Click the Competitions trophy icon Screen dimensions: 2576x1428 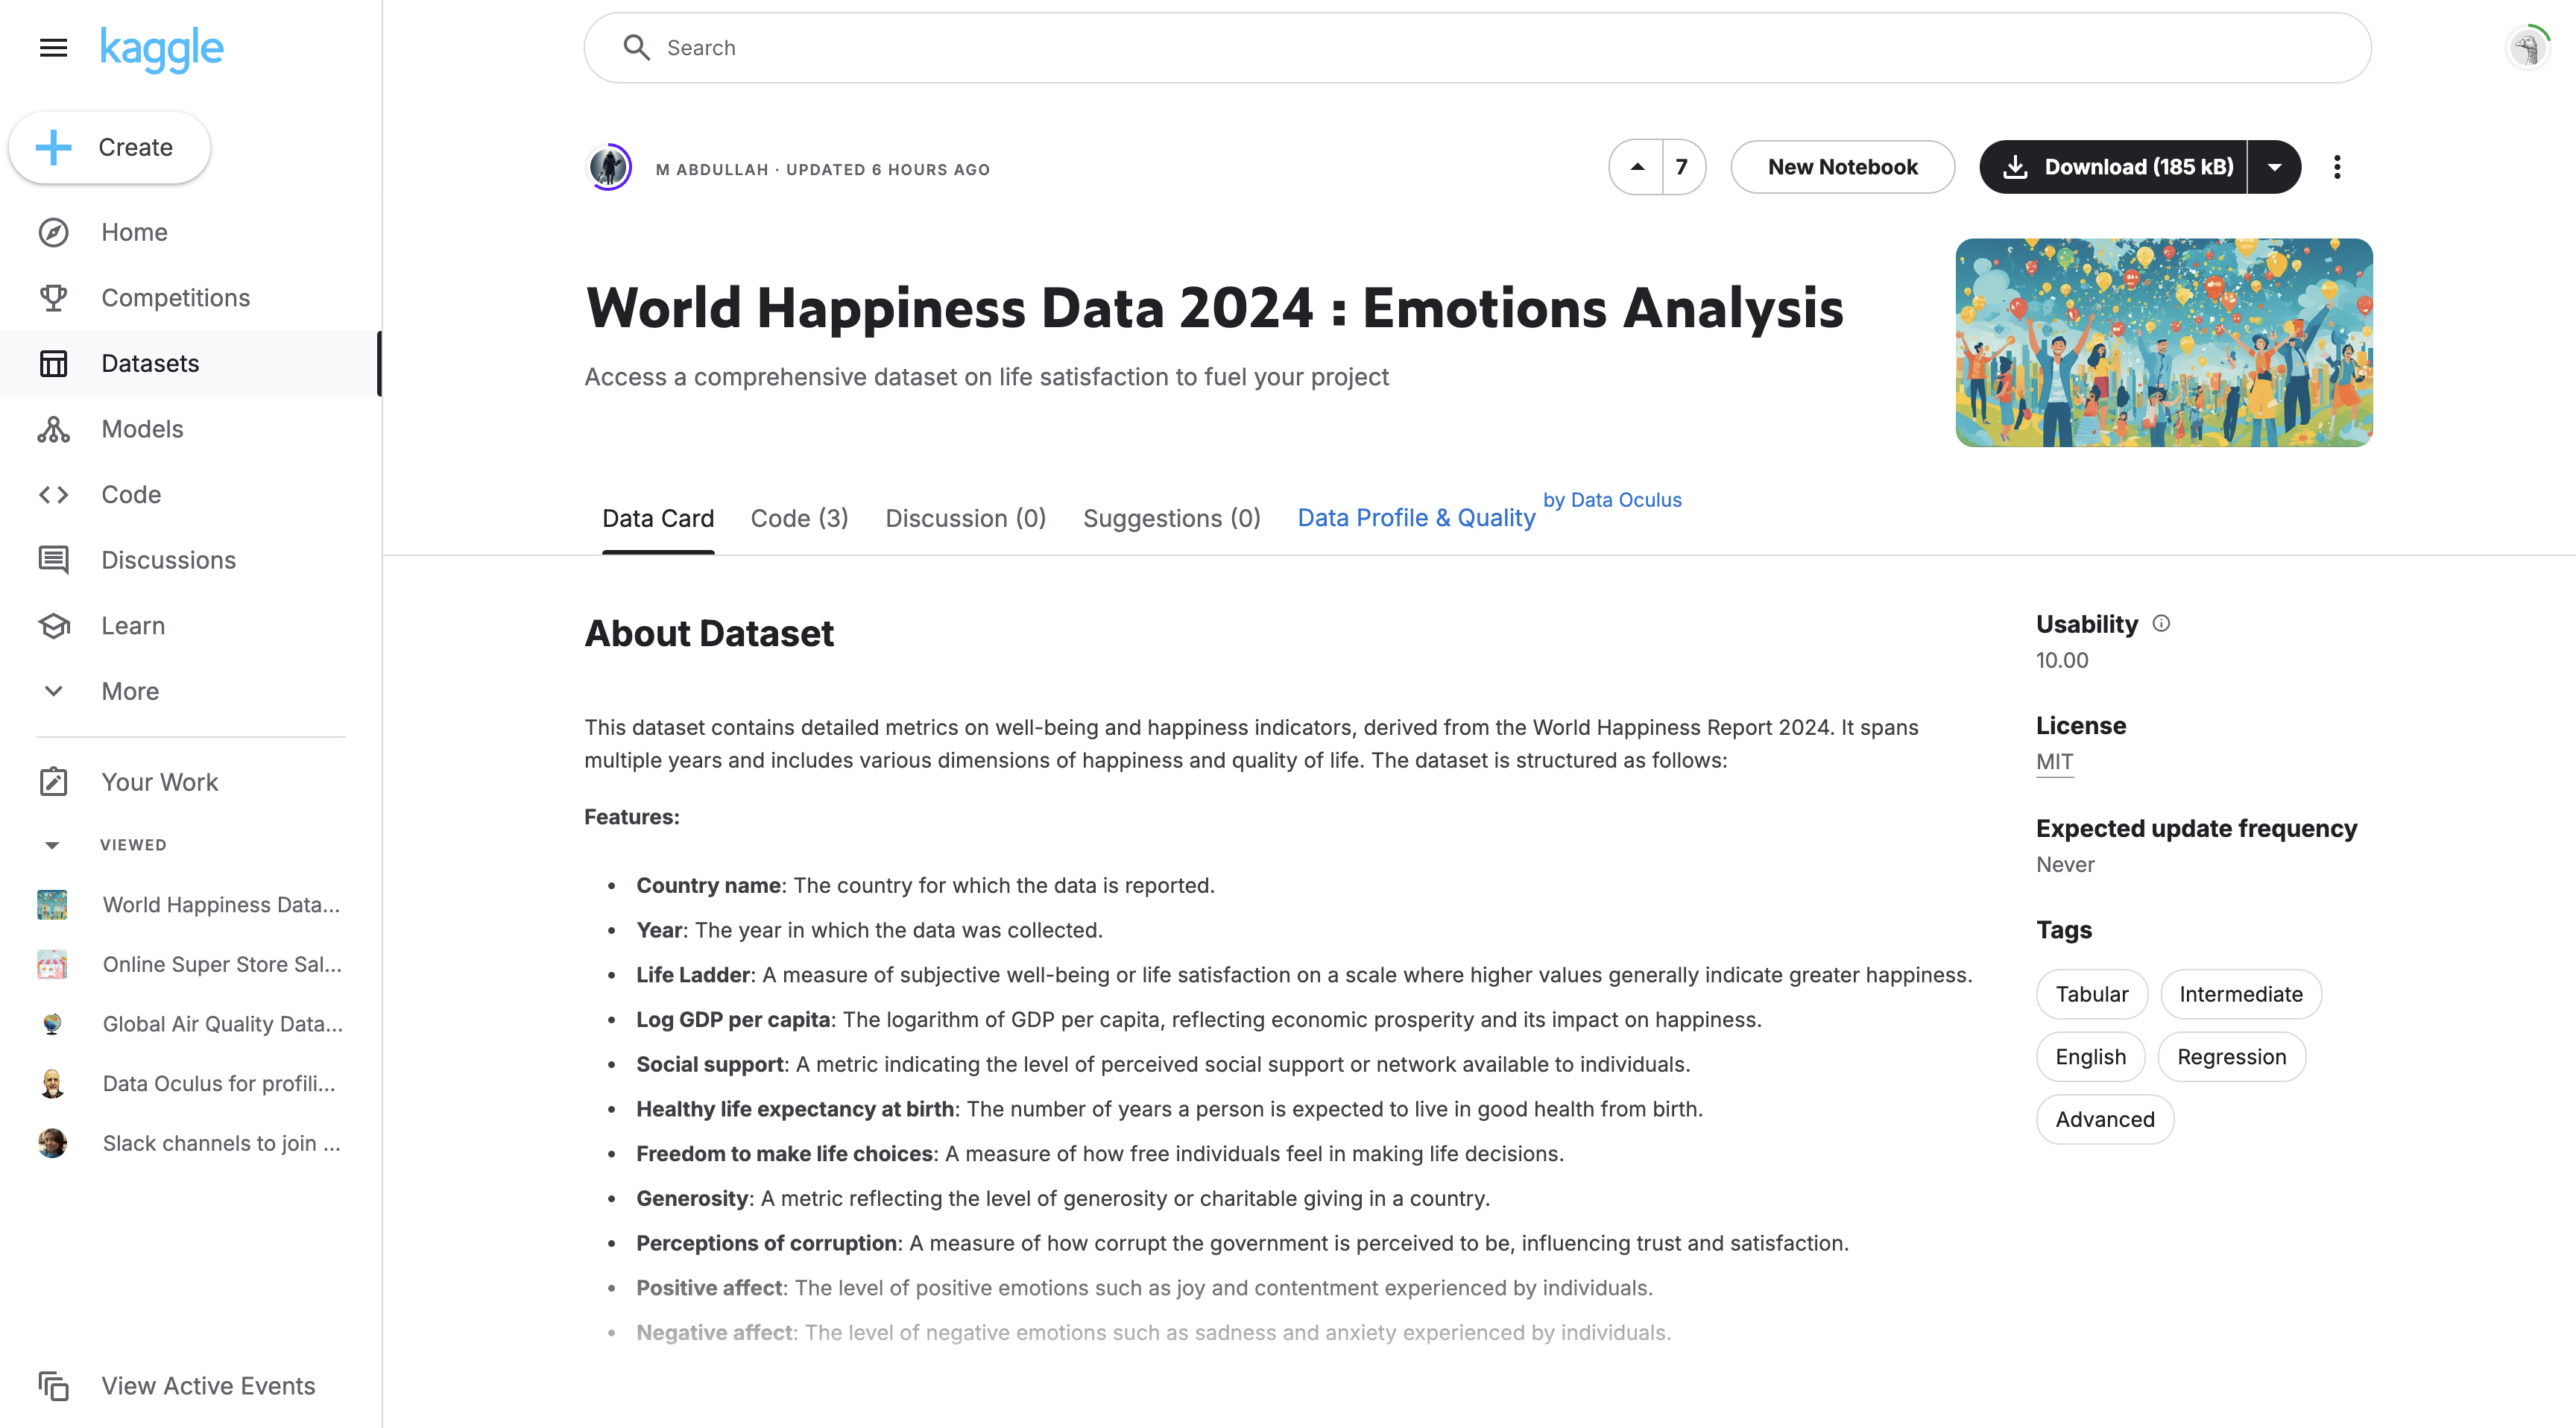(53, 298)
